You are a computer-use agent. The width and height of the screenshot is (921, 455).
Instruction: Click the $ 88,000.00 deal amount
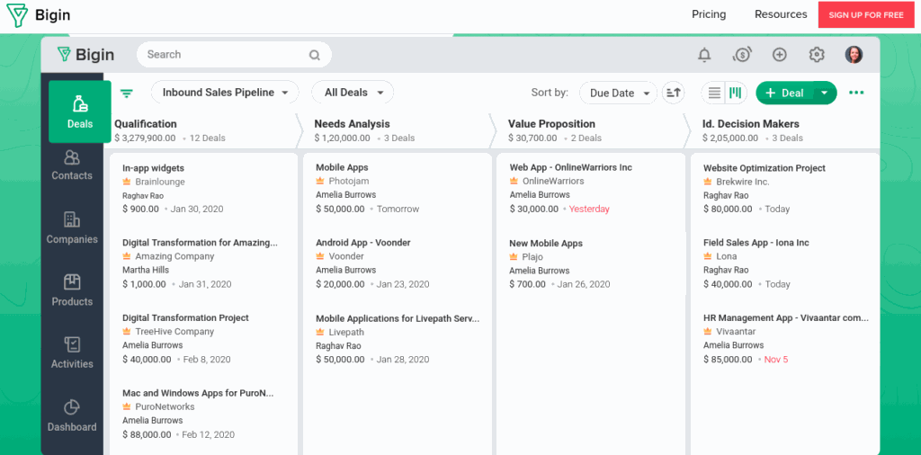pyautogui.click(x=147, y=435)
